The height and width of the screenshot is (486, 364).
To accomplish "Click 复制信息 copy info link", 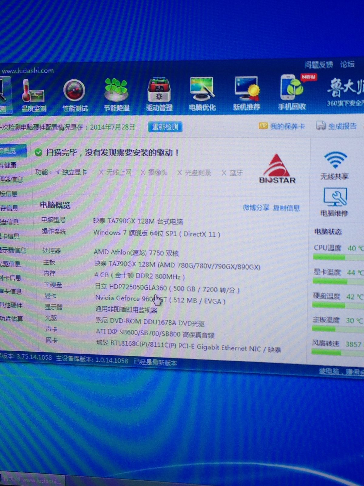I will [x=286, y=208].
